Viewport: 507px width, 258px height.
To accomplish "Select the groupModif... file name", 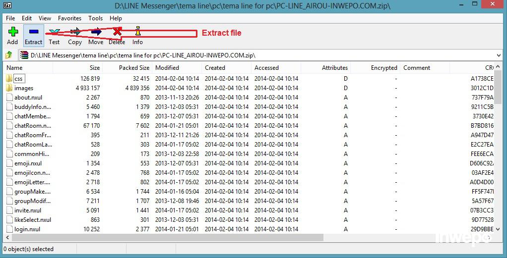I will point(32,201).
